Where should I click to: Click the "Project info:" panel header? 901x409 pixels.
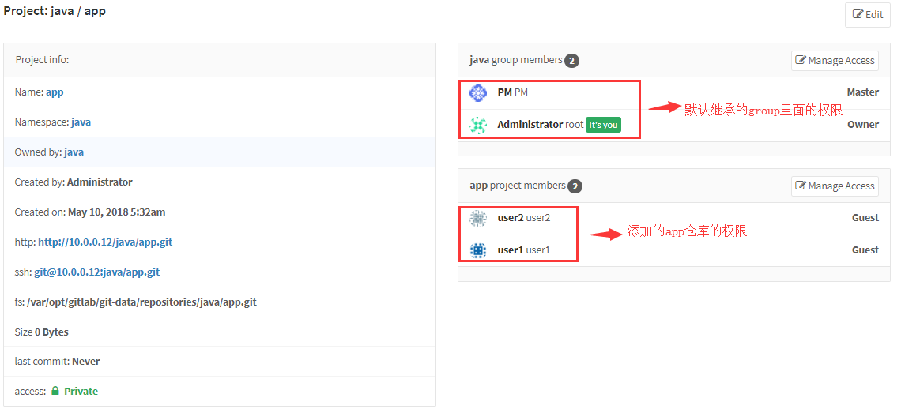tap(220, 60)
